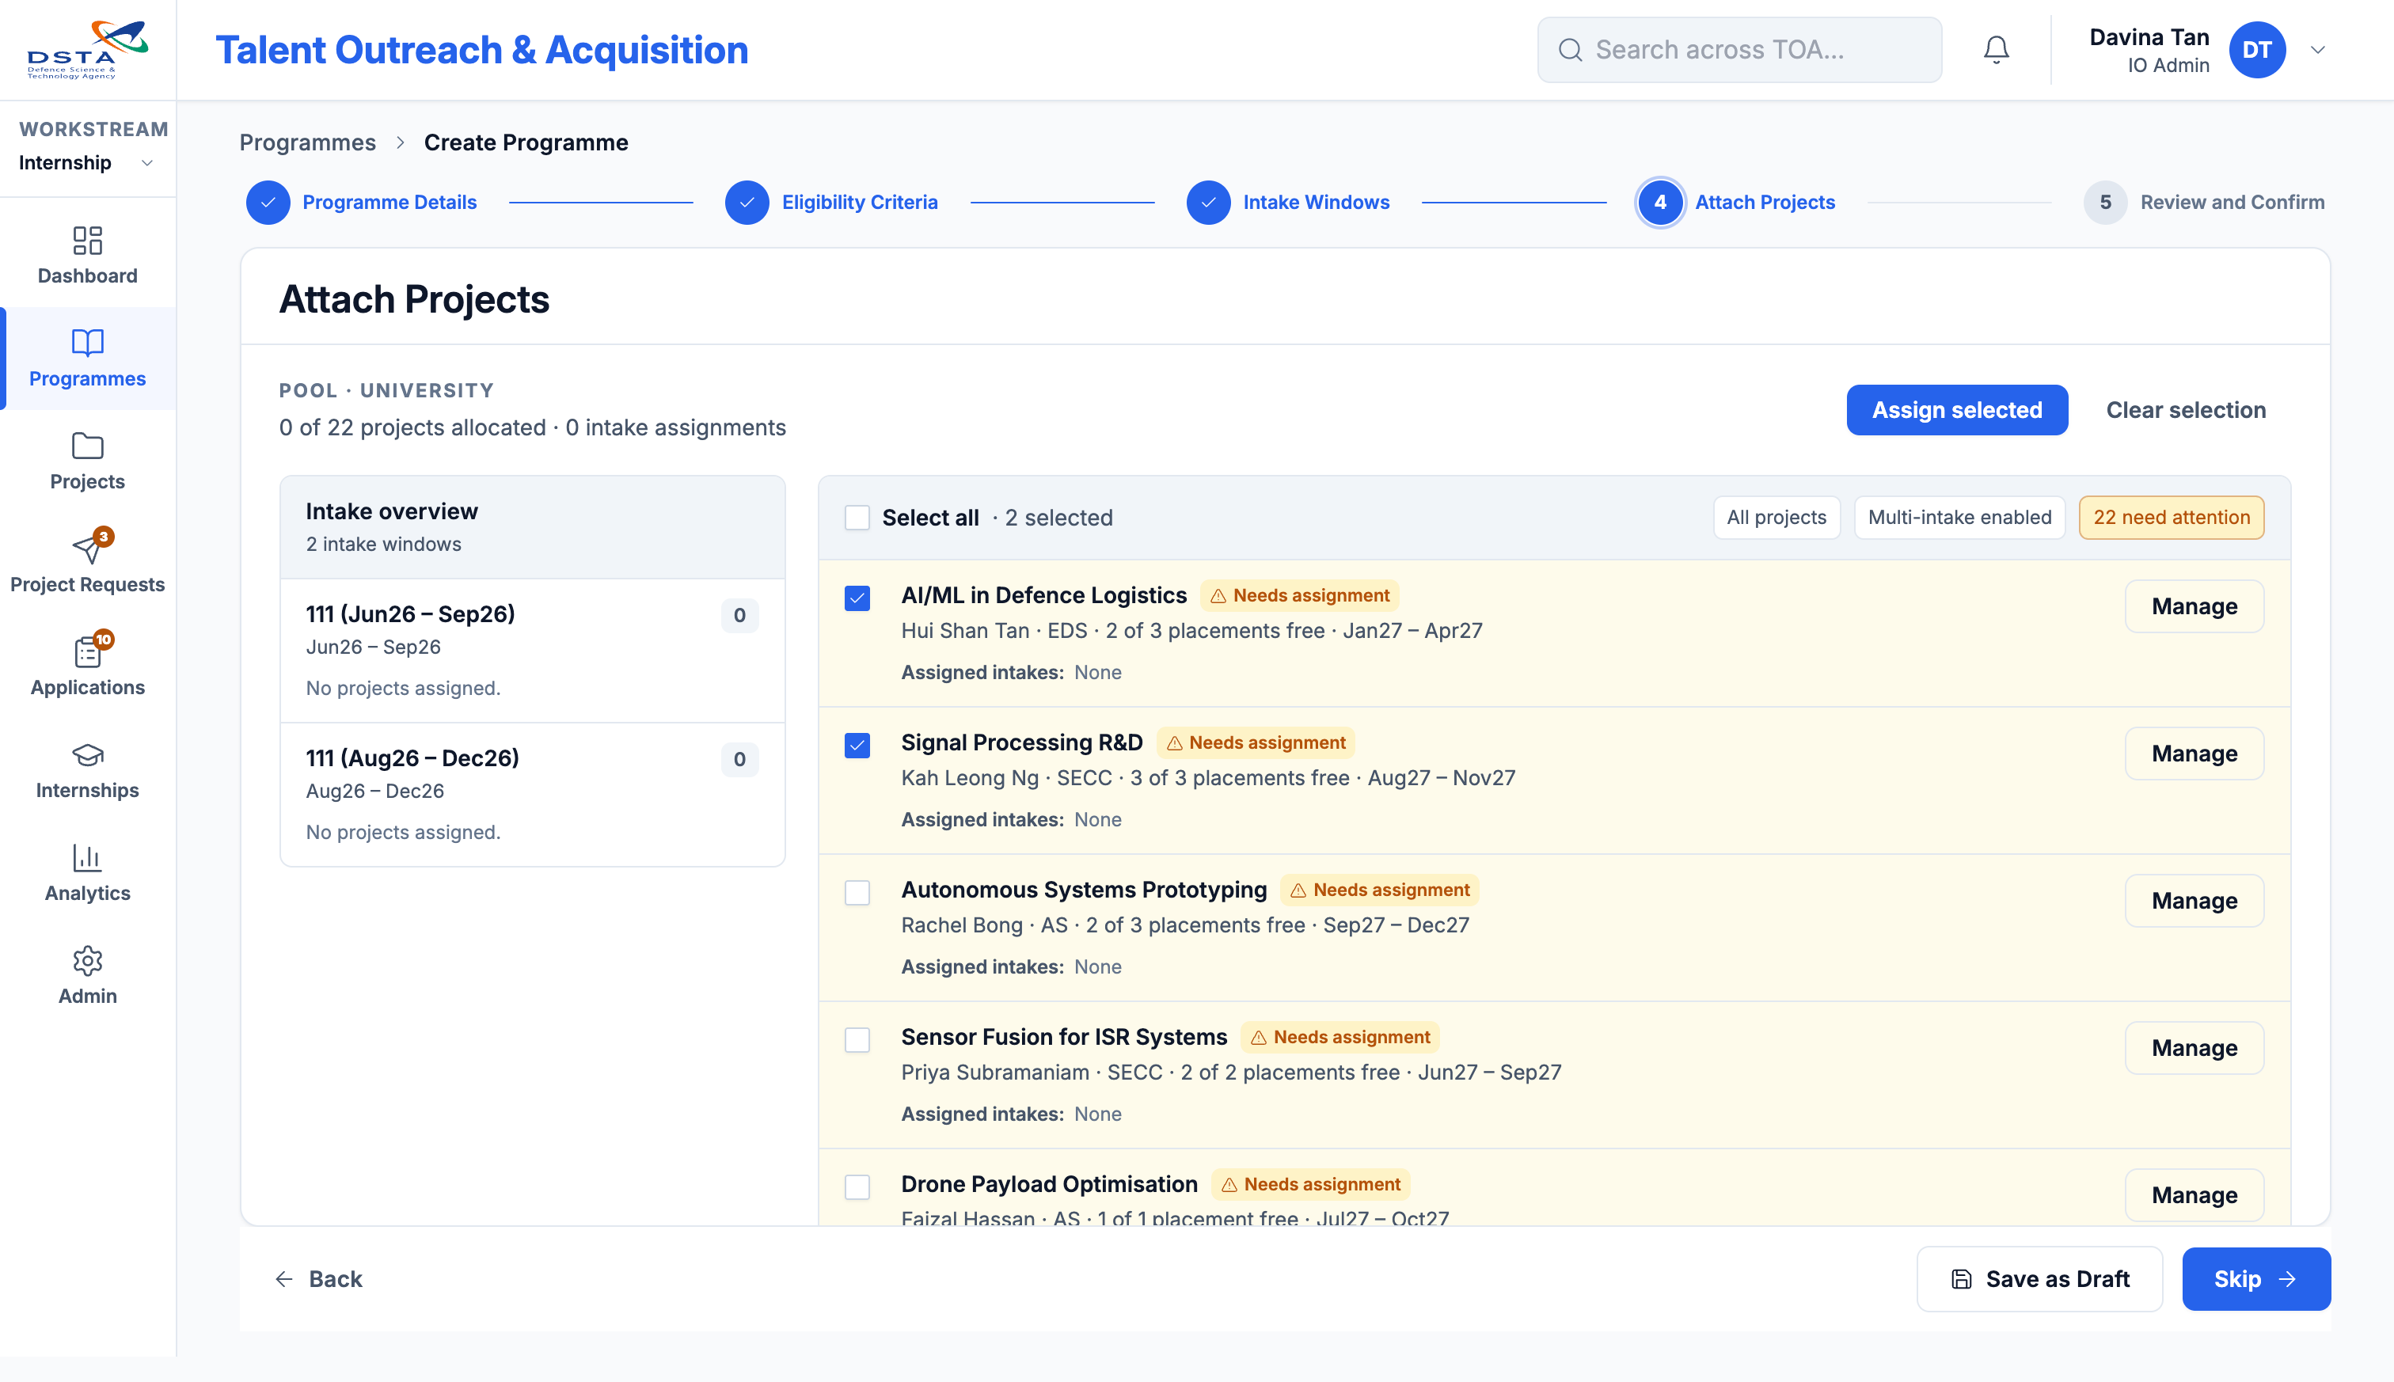This screenshot has width=2394, height=1382.
Task: Click the Applications badge showing 10
Action: point(104,640)
